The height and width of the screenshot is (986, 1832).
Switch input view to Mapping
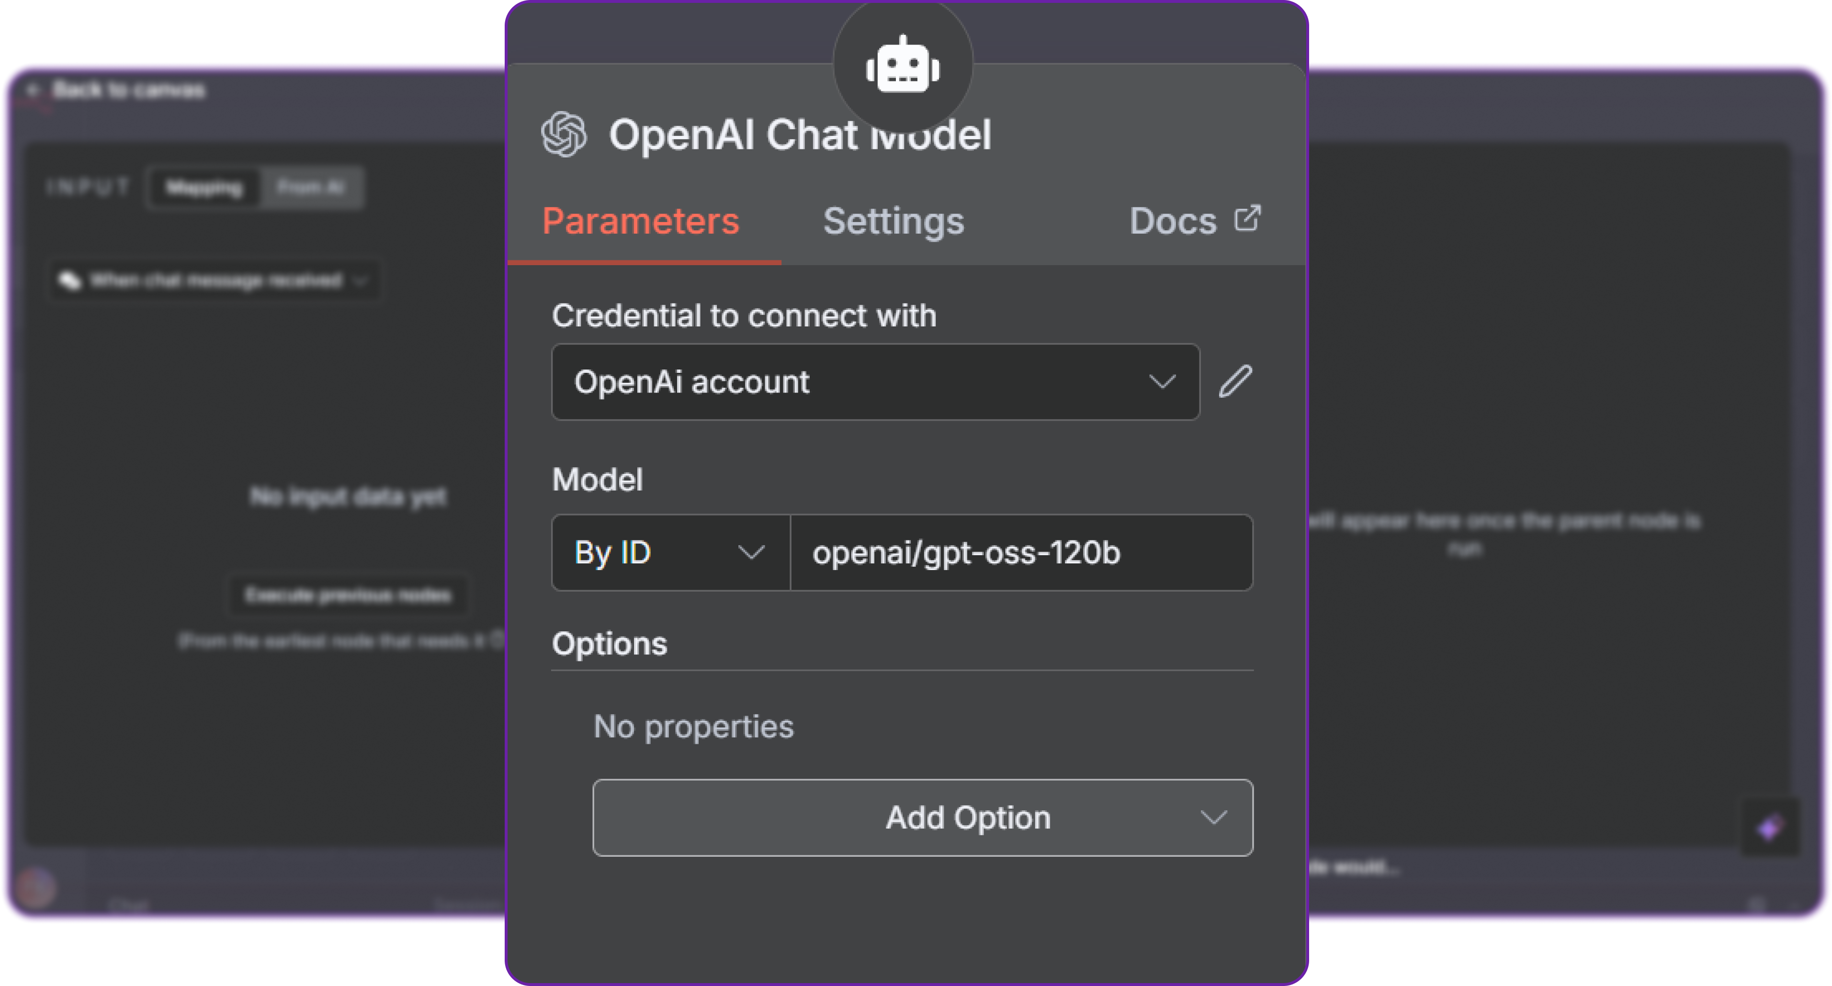point(204,188)
